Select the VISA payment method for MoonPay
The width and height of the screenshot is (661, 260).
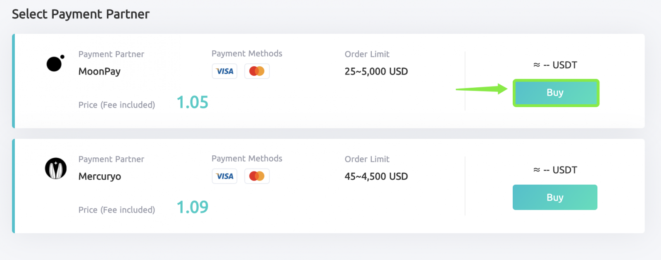[x=224, y=71]
